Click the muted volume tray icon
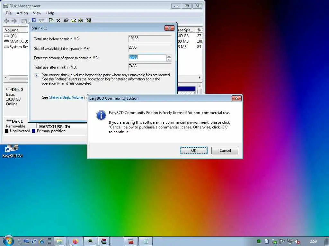Image resolution: width=329 pixels, height=246 pixels. [x=297, y=242]
